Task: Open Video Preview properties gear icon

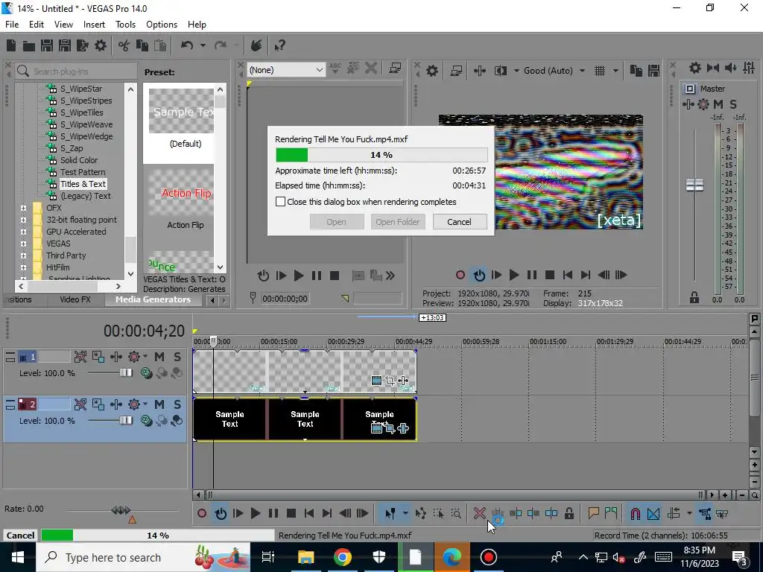Action: pyautogui.click(x=431, y=71)
